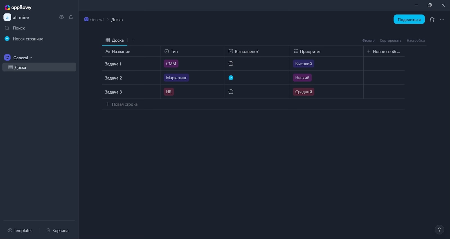Open the Фильтр filter option
This screenshot has height=239, width=450.
pos(368,40)
